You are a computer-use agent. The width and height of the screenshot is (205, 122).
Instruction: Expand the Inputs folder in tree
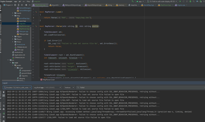[13, 13]
